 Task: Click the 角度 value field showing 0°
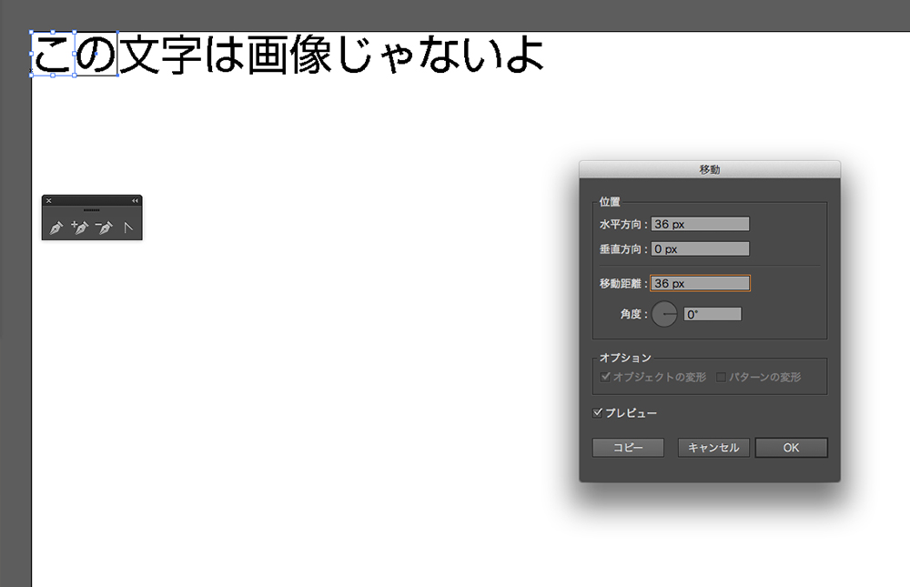point(713,313)
